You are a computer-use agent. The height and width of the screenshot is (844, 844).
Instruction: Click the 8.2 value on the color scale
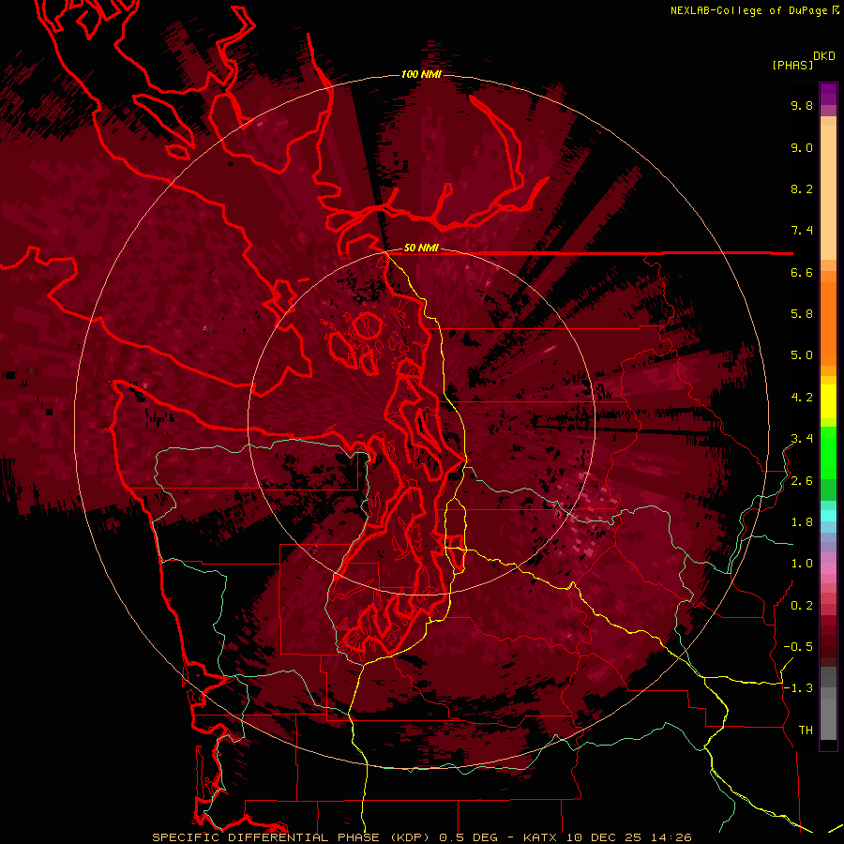[x=802, y=189]
